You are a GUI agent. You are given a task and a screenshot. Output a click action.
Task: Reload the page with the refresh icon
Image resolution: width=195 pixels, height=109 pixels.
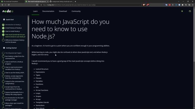[x=9, y=5]
